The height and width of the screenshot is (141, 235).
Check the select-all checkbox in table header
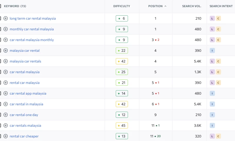pyautogui.click(x=0, y=6)
